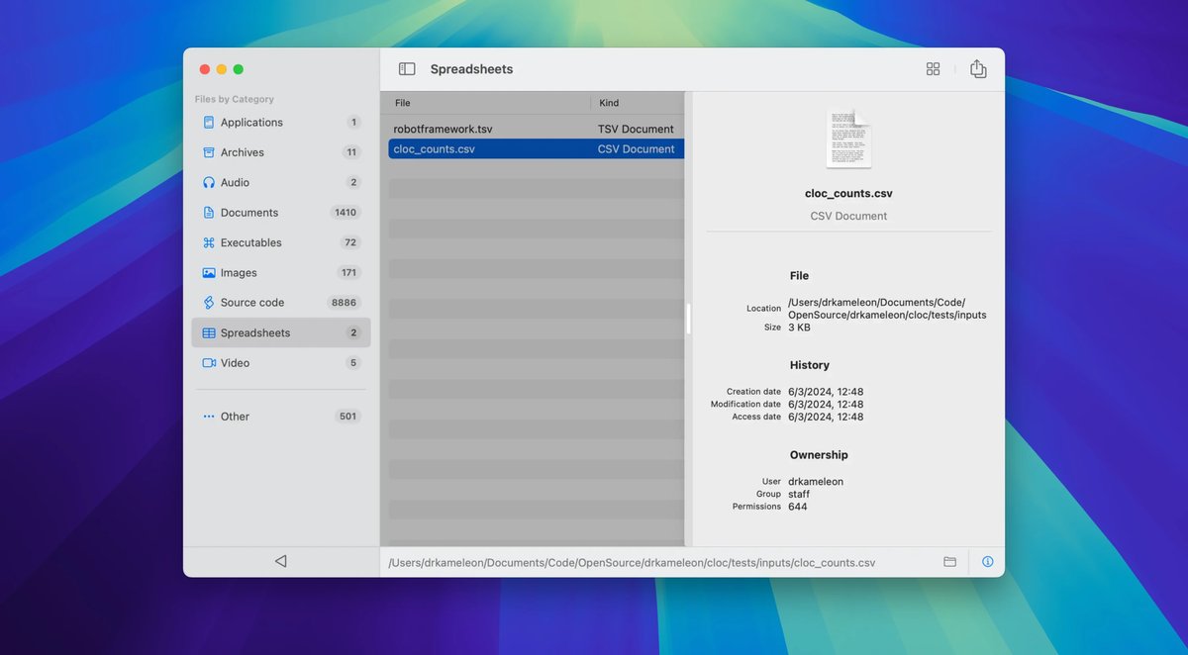Viewport: 1188px width, 655px height.
Task: Click the cloc_counts.csv document thumbnail
Action: click(848, 139)
